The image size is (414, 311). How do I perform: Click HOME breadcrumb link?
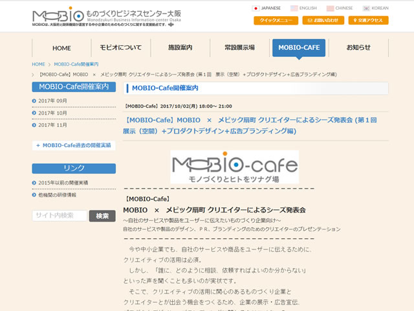pos(39,64)
